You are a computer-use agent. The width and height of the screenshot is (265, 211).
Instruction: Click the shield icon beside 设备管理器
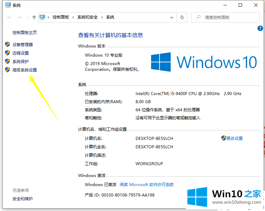coord(7,44)
